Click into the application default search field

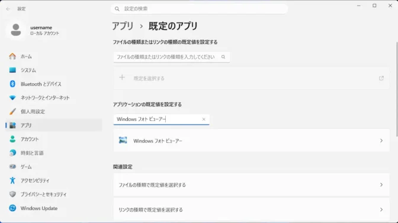(x=161, y=119)
